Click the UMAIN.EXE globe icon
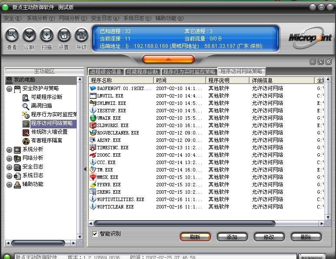Screen dimensions: 336x259 93,118
